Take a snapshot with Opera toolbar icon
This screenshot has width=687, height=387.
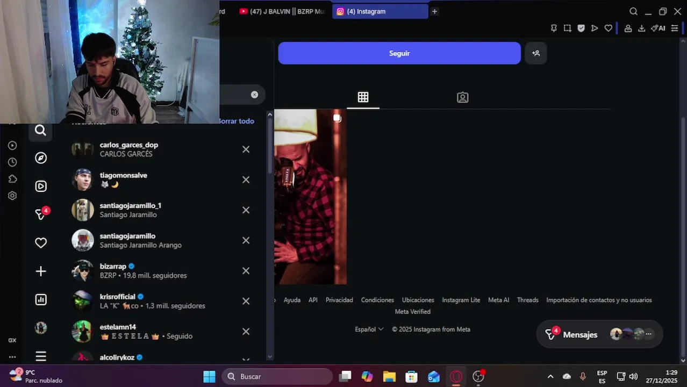coord(567,28)
